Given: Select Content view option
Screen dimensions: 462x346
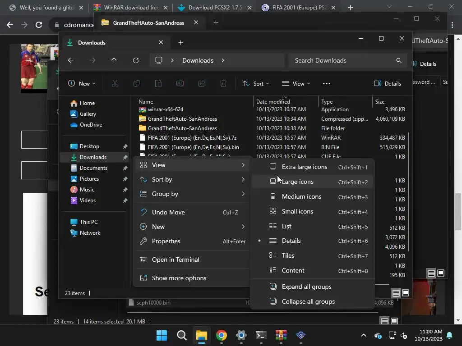Looking at the screenshot, I should tap(312, 270).
